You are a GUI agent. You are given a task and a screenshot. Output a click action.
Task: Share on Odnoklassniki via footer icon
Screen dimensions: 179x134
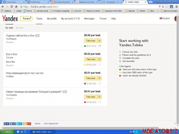[x=24, y=124]
